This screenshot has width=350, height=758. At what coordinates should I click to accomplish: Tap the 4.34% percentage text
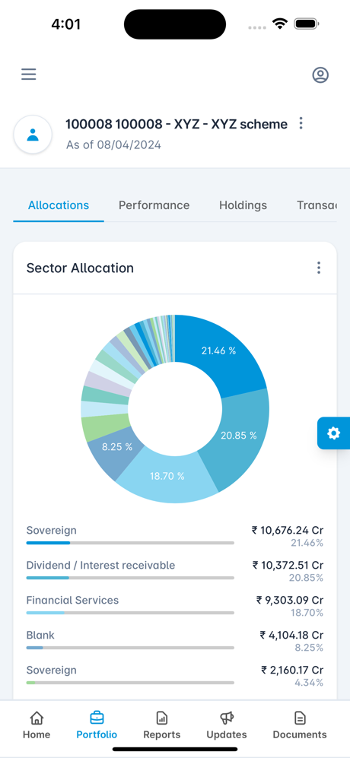coord(309,683)
